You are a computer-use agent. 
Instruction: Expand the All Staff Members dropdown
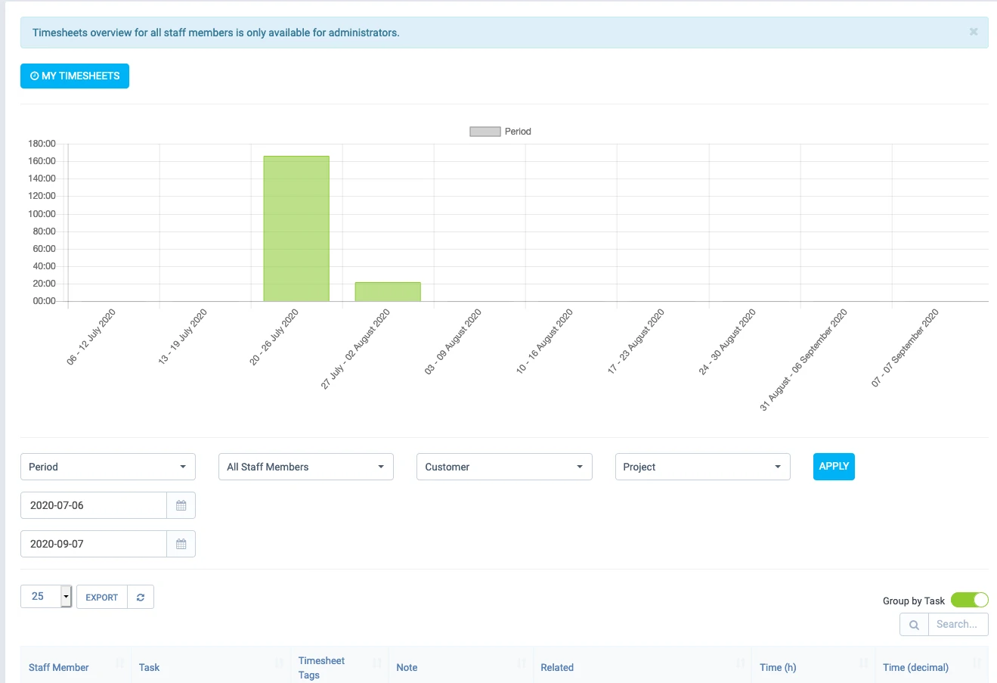(x=306, y=467)
